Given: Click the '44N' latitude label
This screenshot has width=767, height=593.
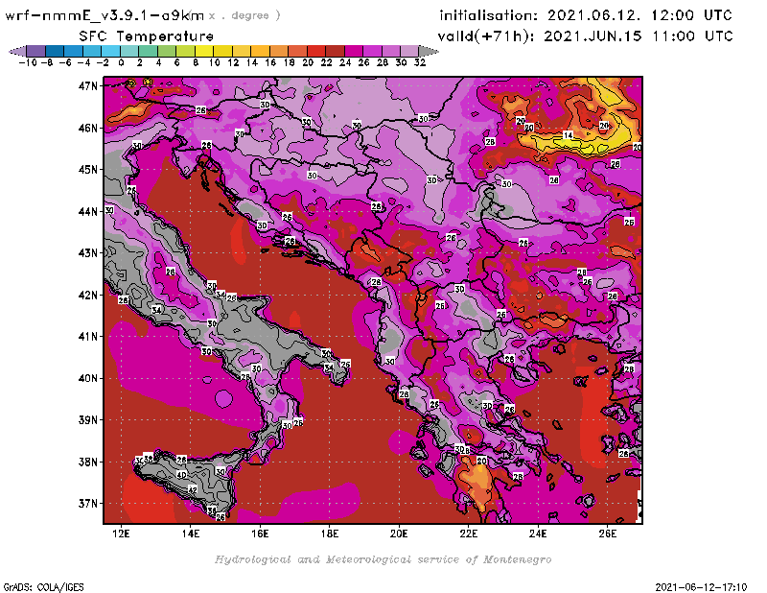Looking at the screenshot, I should click(88, 211).
